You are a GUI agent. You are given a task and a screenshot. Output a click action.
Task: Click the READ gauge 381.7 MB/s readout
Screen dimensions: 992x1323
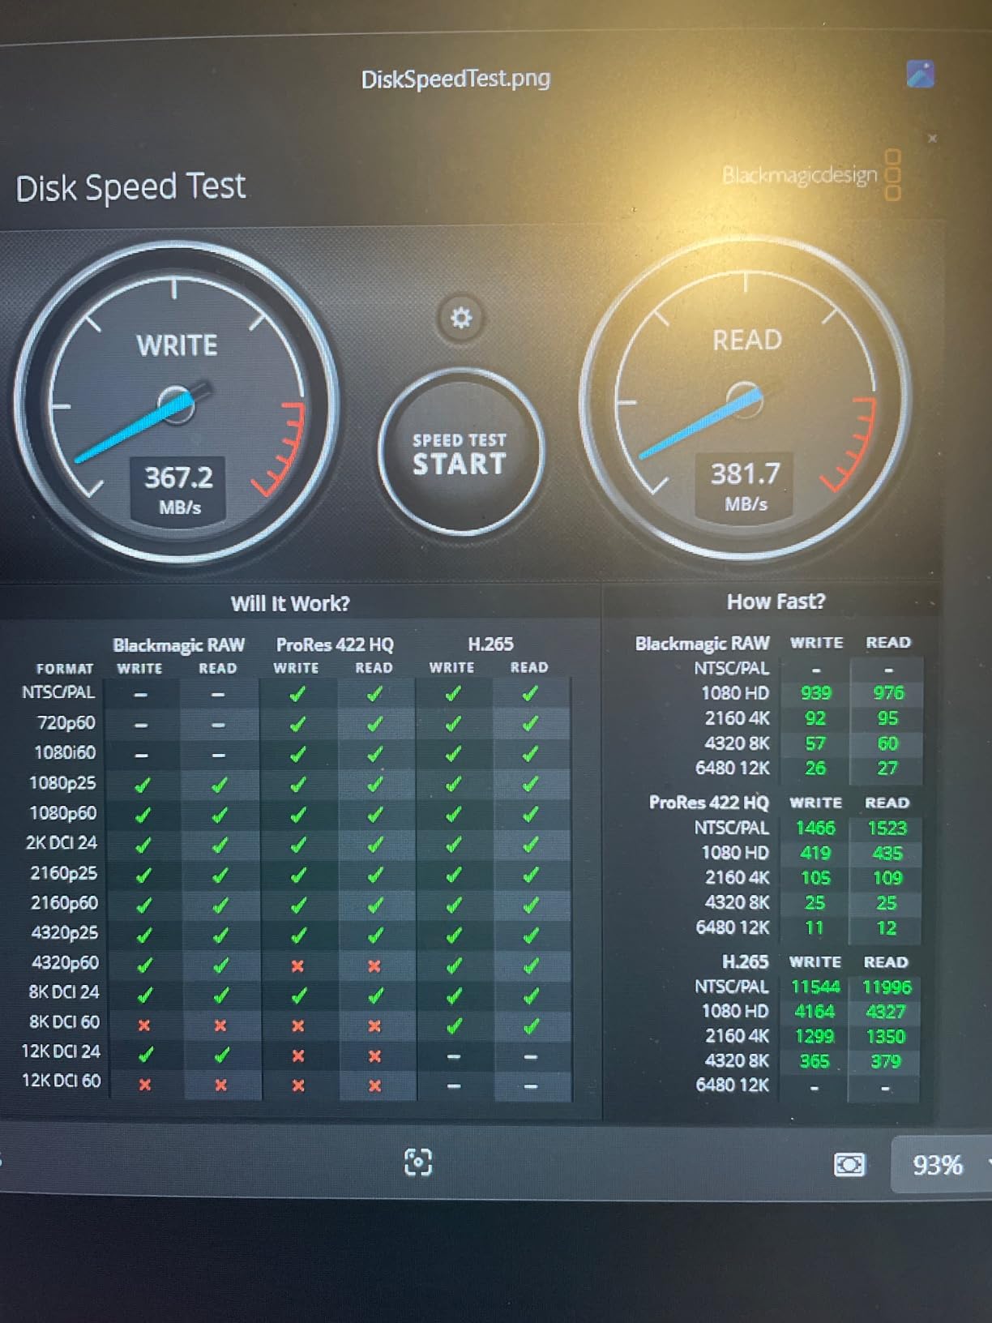(x=745, y=485)
